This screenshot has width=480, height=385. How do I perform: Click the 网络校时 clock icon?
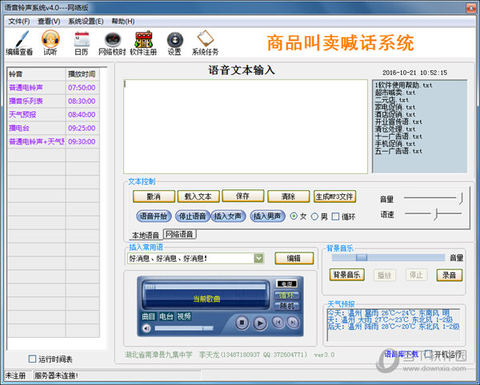(x=112, y=42)
